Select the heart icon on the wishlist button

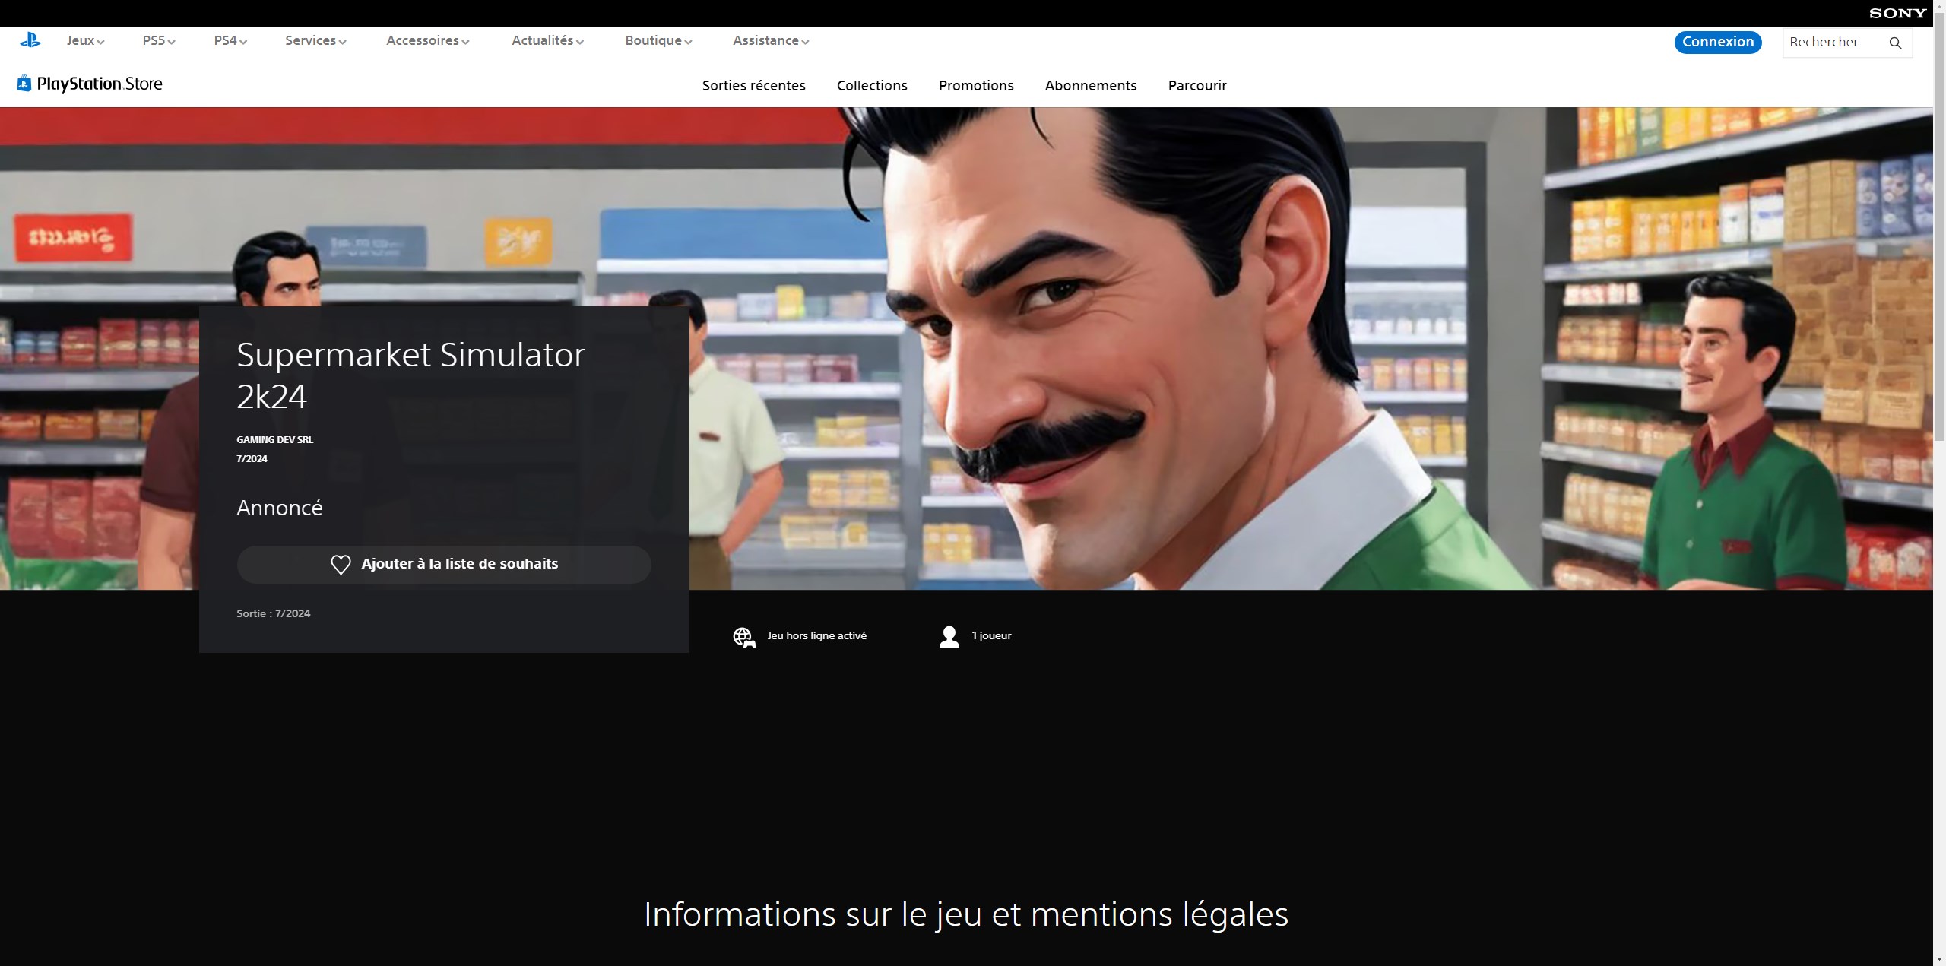point(340,564)
